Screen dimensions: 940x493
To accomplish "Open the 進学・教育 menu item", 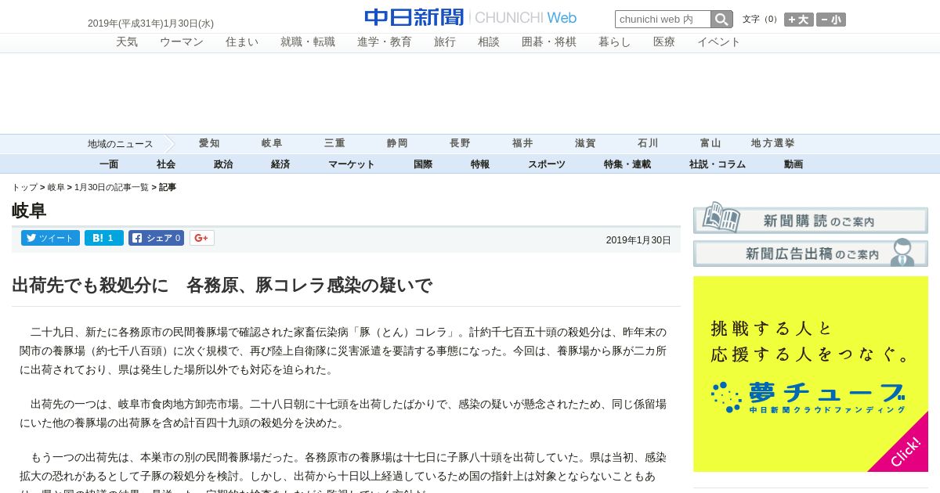I will tap(385, 42).
